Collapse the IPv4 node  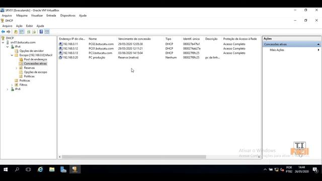coord(8,47)
